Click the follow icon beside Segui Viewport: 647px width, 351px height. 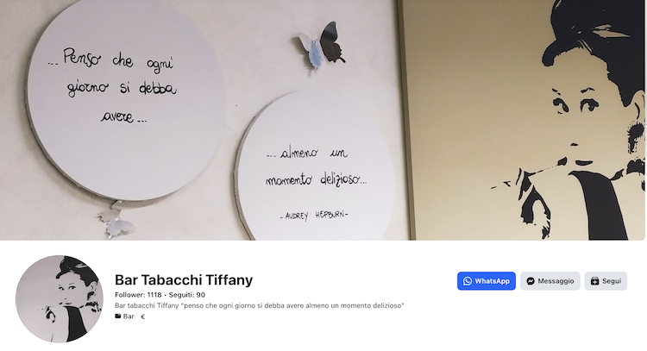(x=594, y=281)
